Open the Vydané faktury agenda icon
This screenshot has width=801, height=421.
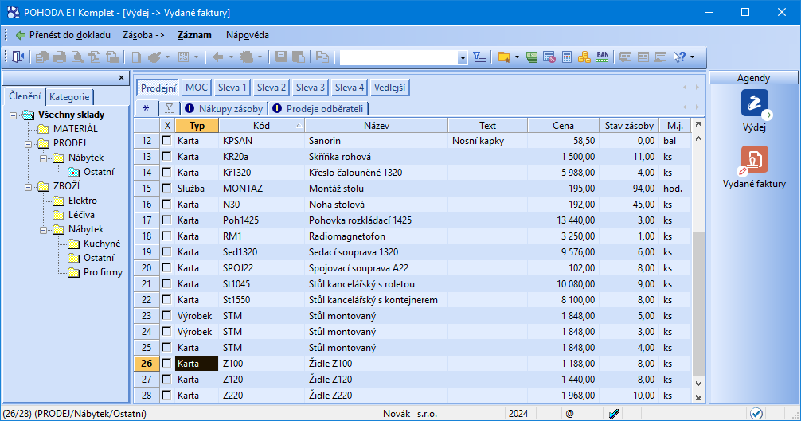(754, 160)
